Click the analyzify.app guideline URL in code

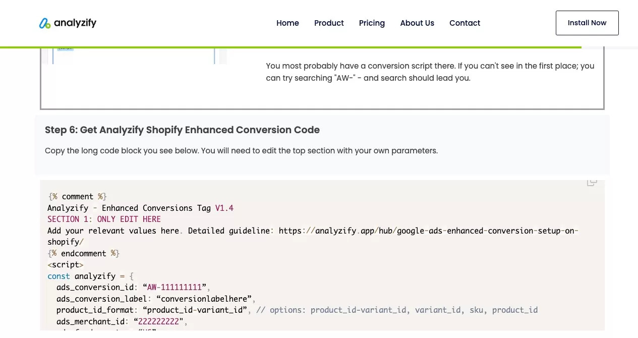click(x=313, y=236)
